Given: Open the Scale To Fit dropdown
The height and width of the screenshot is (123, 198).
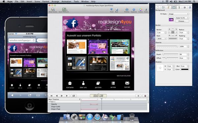Looking at the screenshot, I should 182,18.
